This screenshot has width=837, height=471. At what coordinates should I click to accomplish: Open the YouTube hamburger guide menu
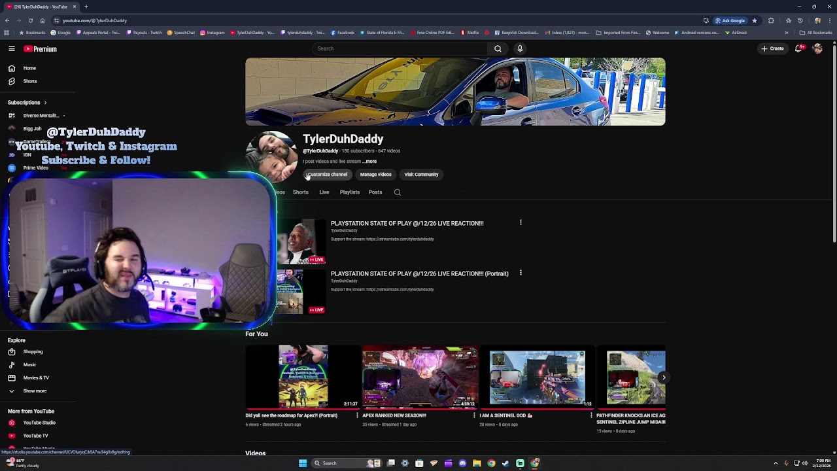pyautogui.click(x=11, y=48)
